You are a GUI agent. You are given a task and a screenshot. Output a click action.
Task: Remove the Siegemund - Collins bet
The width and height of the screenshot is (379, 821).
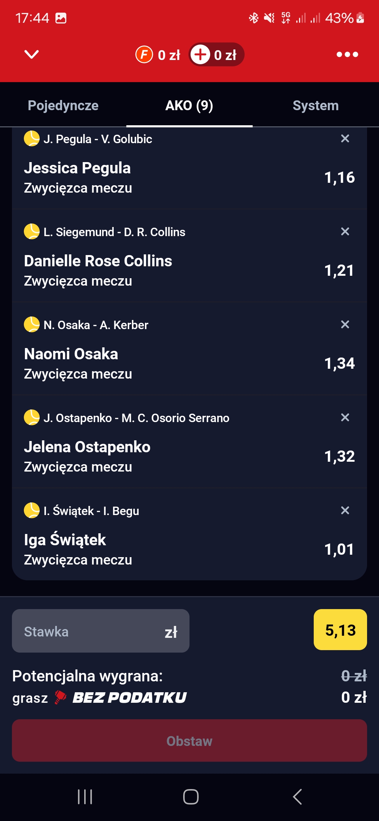[x=345, y=232]
